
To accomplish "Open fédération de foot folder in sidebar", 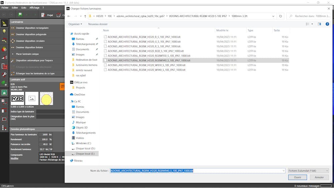I will click(x=85, y=60).
